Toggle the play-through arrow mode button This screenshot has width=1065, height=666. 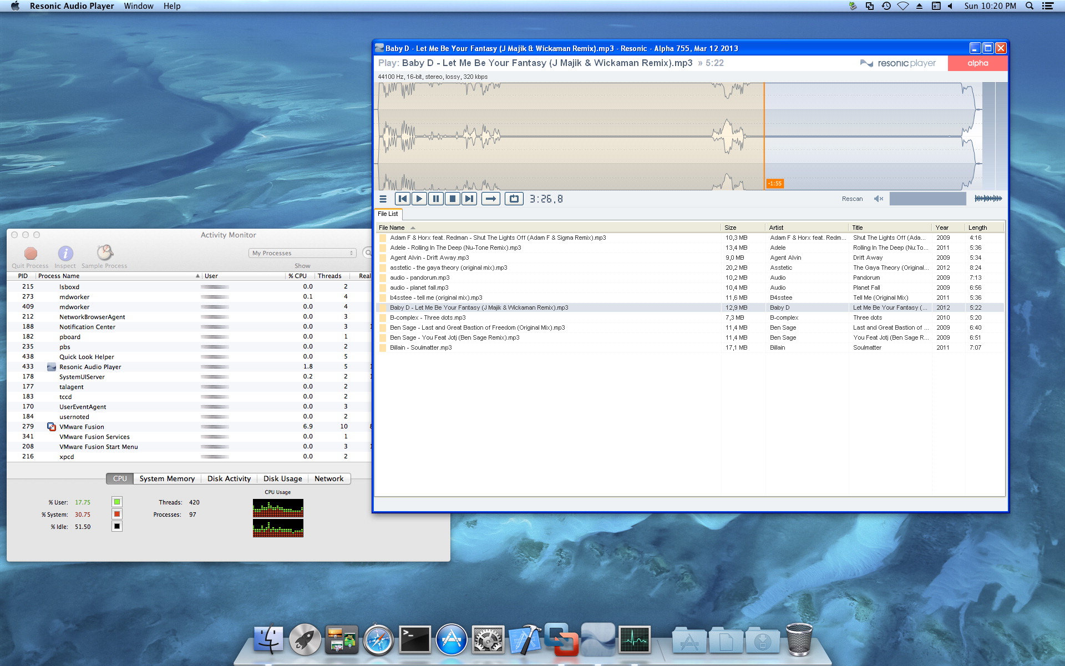point(491,199)
